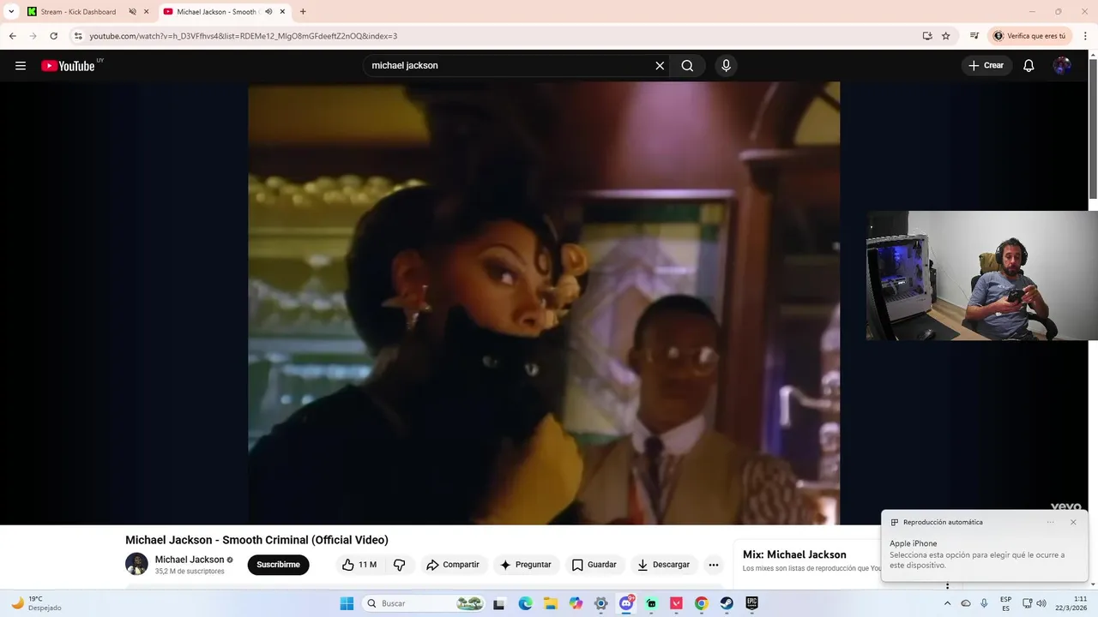Click page vertical scrollbar thumb
This screenshot has height=617, width=1098.
[1093, 129]
